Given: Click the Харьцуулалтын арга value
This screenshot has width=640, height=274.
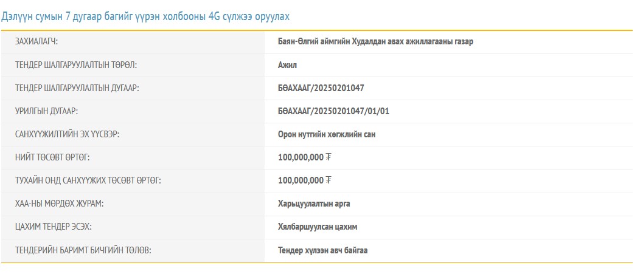Looking at the screenshot, I should tap(313, 204).
